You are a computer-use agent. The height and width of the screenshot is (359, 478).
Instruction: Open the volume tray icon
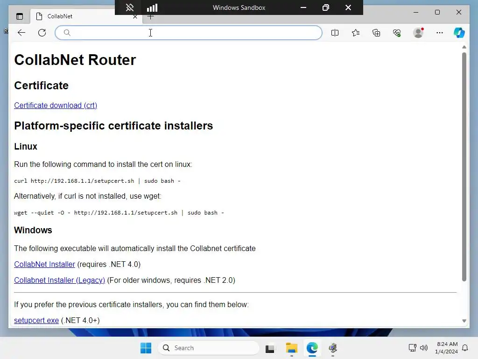pos(424,348)
